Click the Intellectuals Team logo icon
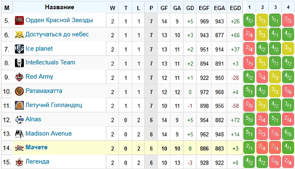This screenshot has height=169, width=295. (19, 63)
